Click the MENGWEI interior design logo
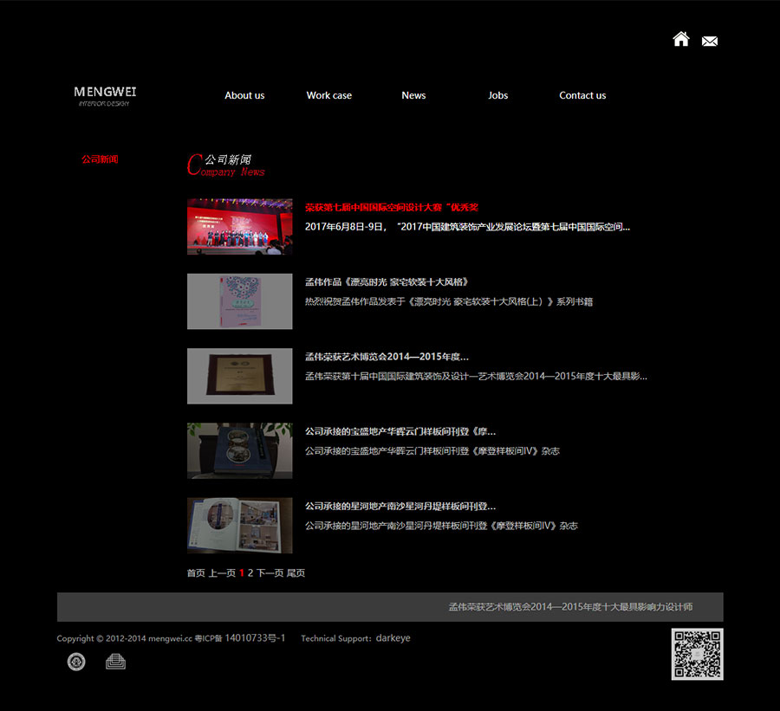The image size is (780, 711). point(104,94)
